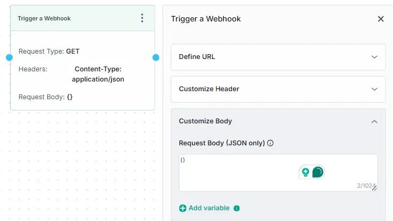Select the Customize Header section title

209,89
